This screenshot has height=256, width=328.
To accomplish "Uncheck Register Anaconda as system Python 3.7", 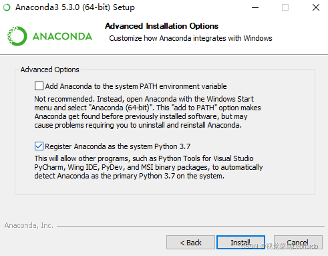I will point(39,146).
